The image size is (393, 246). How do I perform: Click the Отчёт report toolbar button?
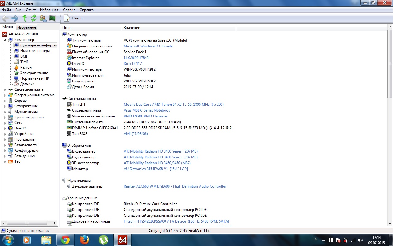73,18
